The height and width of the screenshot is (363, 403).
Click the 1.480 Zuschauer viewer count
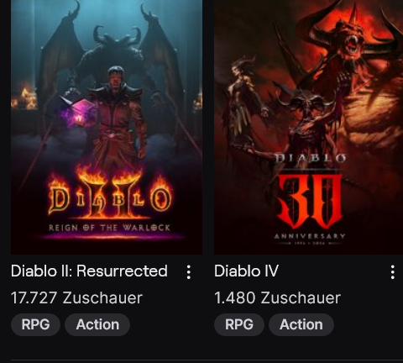pyautogui.click(x=277, y=297)
